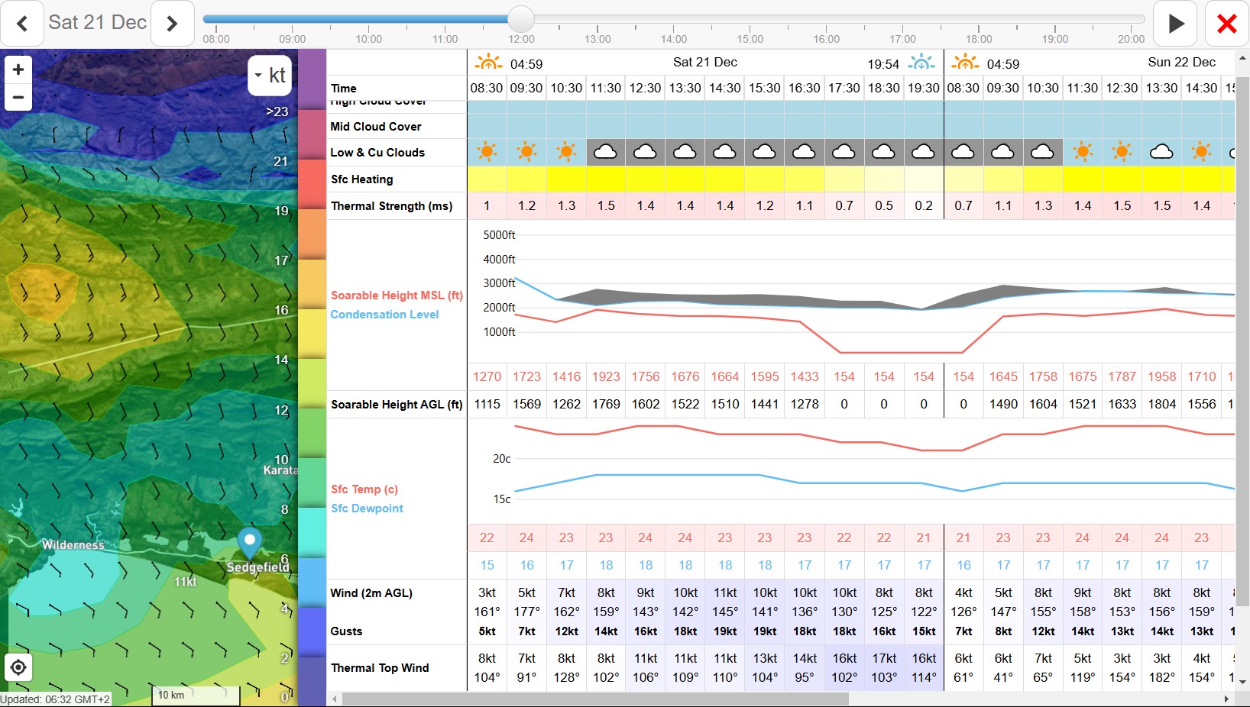Click soarable height MSL value 1923
Image resolution: width=1250 pixels, height=707 pixels.
(606, 376)
